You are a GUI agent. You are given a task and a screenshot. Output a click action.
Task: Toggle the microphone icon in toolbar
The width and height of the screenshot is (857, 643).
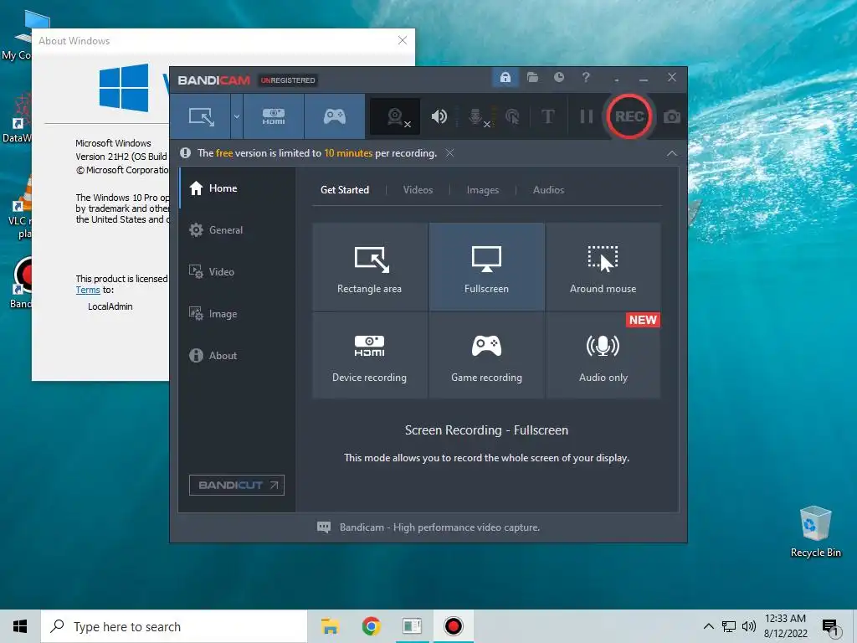tap(476, 116)
